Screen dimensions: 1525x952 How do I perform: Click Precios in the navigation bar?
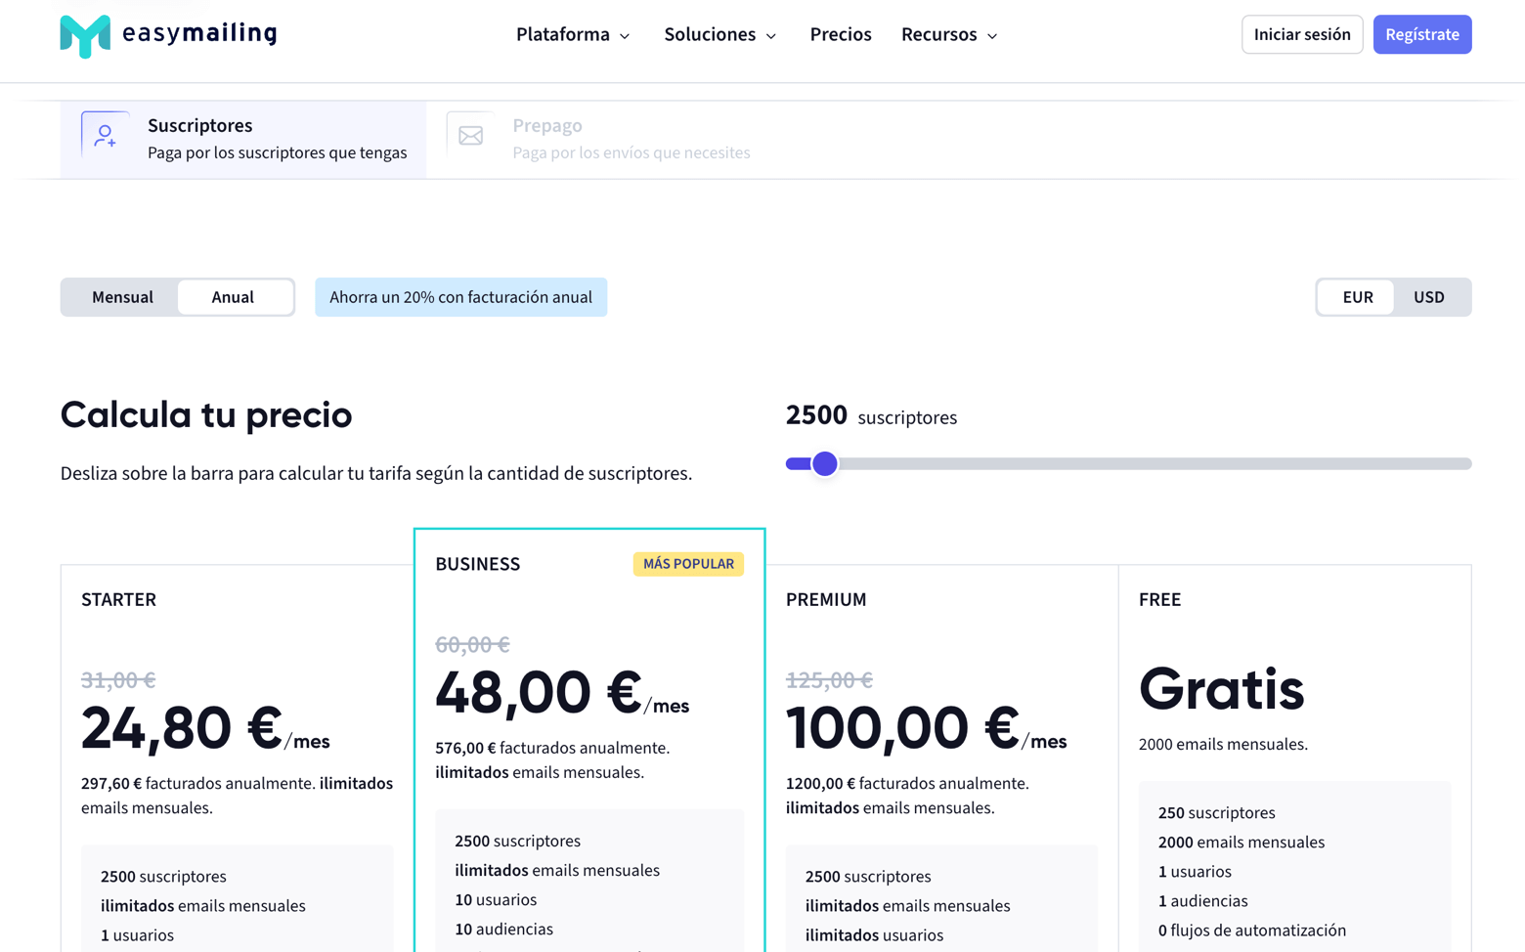[x=840, y=34]
